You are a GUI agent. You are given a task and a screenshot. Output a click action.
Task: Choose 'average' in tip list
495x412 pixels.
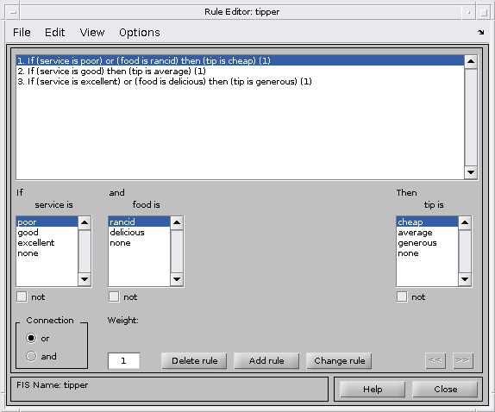[x=427, y=233]
